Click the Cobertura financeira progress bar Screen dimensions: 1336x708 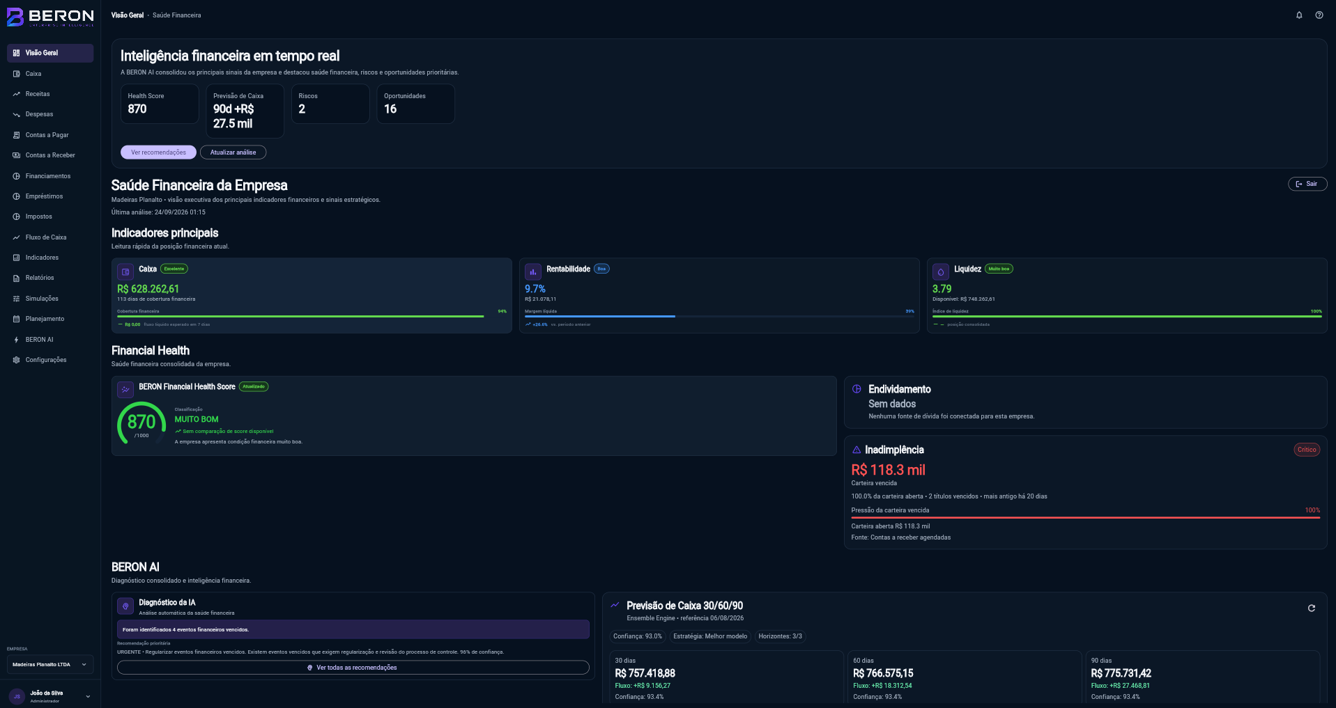tap(312, 316)
